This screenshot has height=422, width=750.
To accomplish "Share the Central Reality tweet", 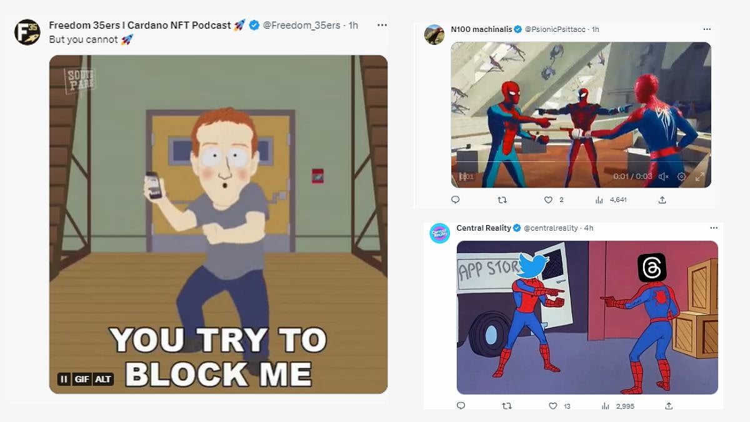I will (x=668, y=406).
